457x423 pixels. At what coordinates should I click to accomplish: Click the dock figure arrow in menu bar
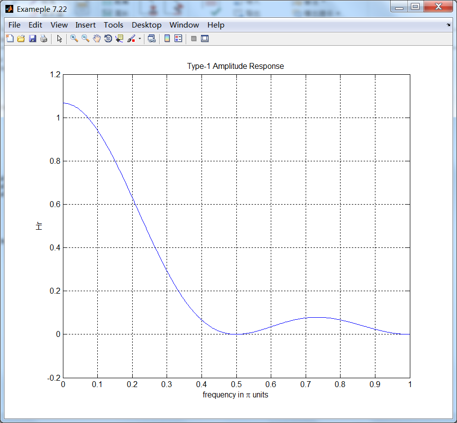pyautogui.click(x=449, y=25)
